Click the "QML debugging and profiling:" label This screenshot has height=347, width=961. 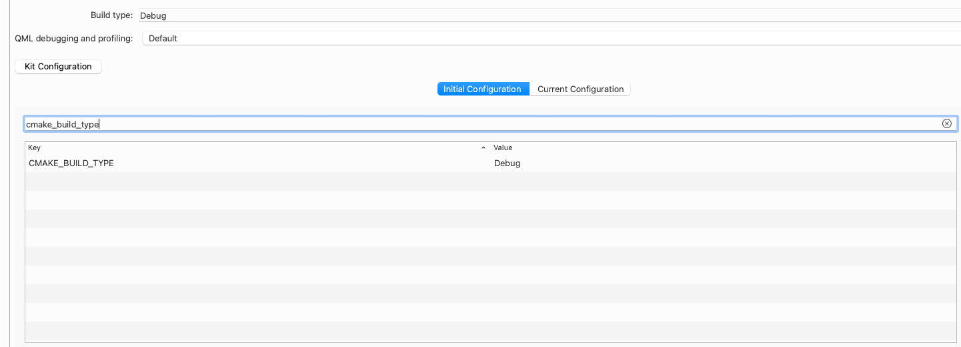[74, 39]
